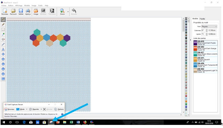This screenshot has height=128, width=223.
Task: Select the brush tool below the pencil
Action: tap(3, 24)
